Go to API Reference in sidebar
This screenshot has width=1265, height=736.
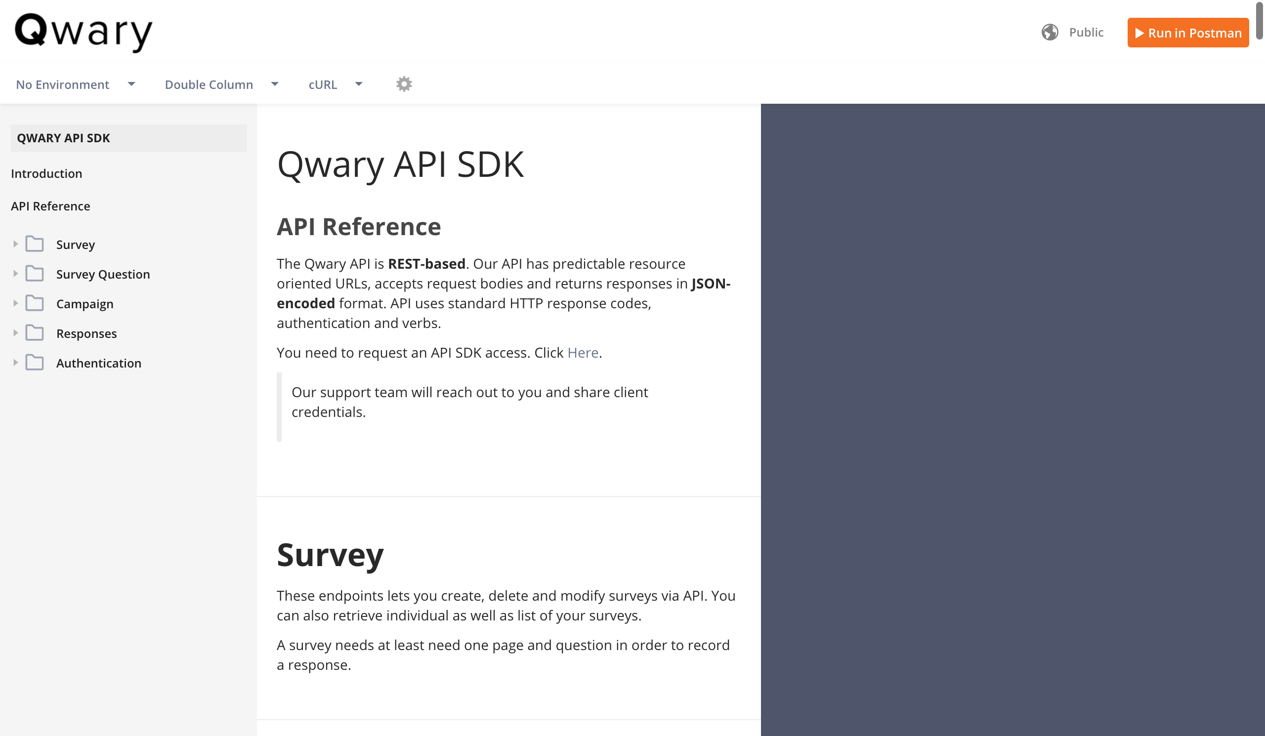(51, 206)
